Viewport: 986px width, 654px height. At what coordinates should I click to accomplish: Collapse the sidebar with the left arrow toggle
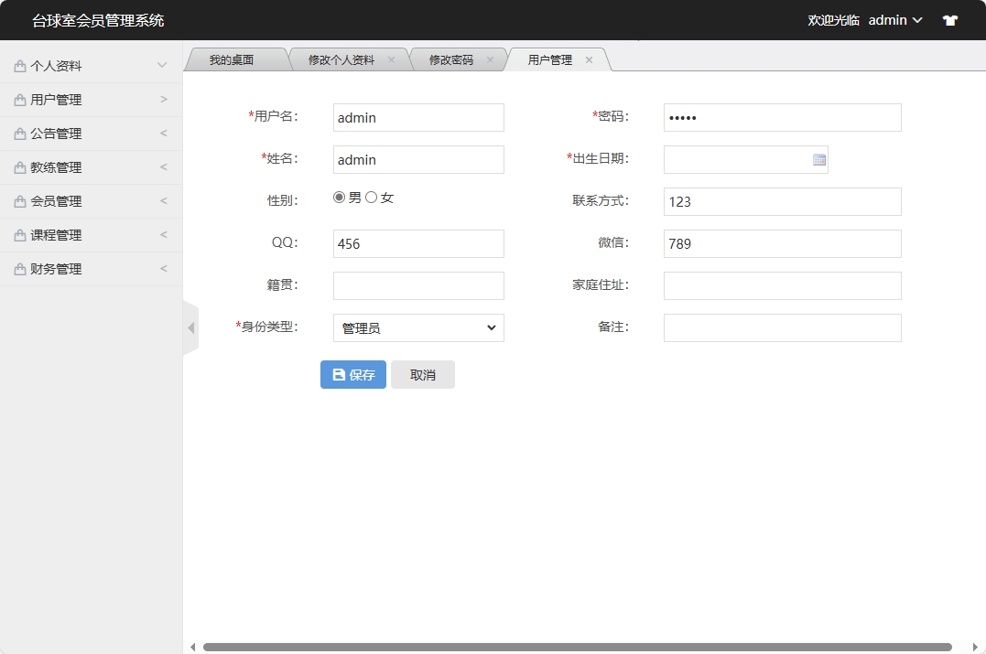point(190,327)
